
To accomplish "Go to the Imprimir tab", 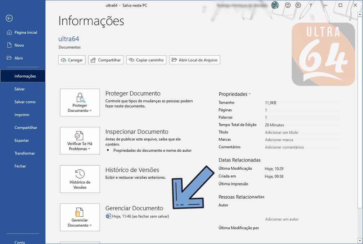I will click(22, 115).
